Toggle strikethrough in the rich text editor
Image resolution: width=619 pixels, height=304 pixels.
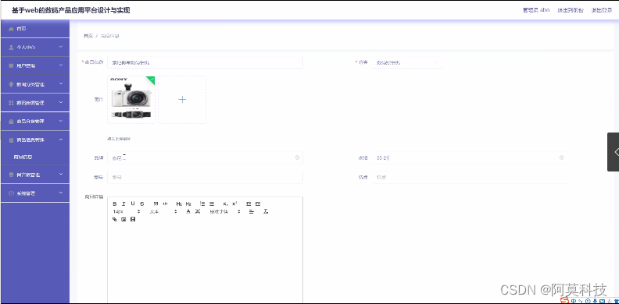tap(141, 203)
